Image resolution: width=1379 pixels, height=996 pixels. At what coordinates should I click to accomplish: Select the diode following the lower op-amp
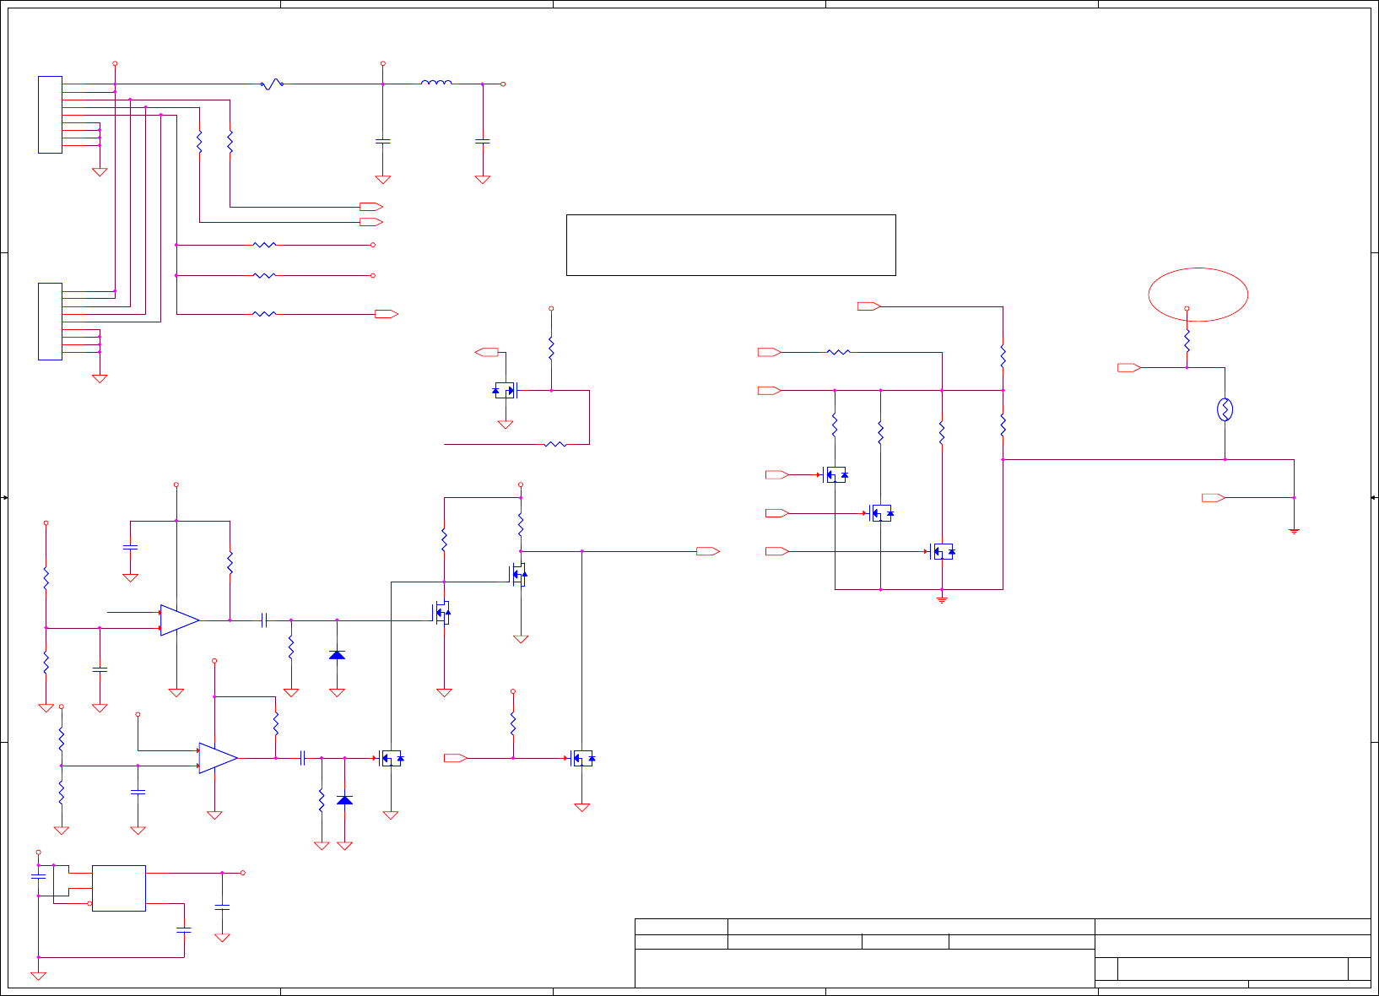[x=344, y=799]
